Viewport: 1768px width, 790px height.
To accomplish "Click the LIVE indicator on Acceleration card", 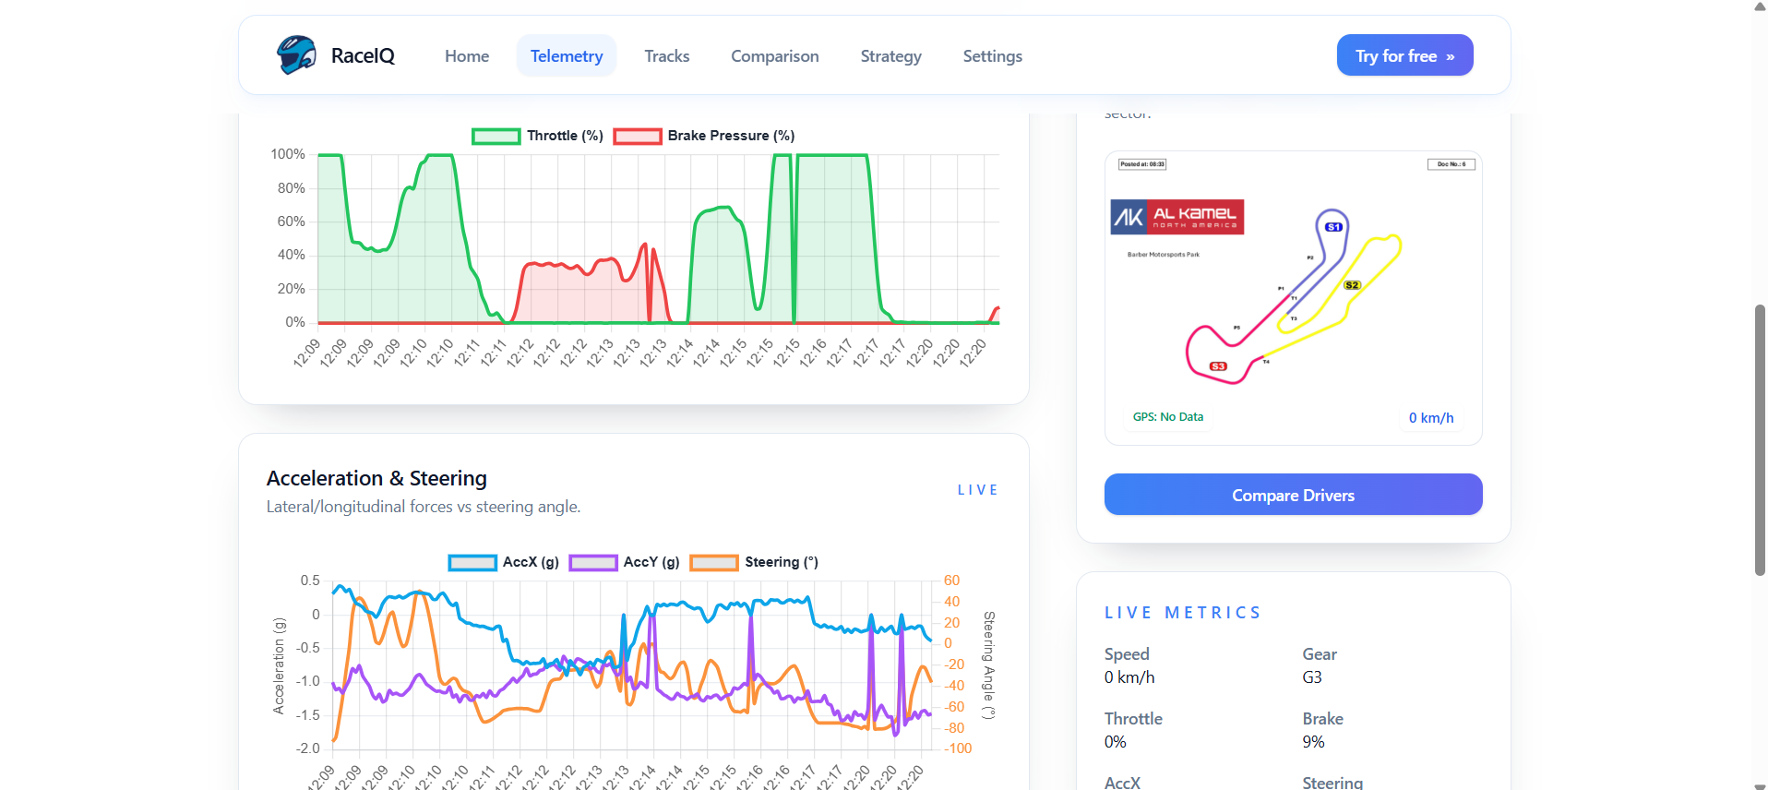I will pyautogui.click(x=977, y=490).
